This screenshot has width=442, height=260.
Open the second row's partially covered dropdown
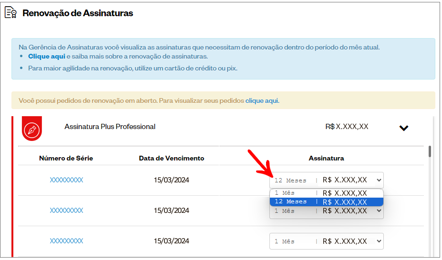tap(327, 212)
